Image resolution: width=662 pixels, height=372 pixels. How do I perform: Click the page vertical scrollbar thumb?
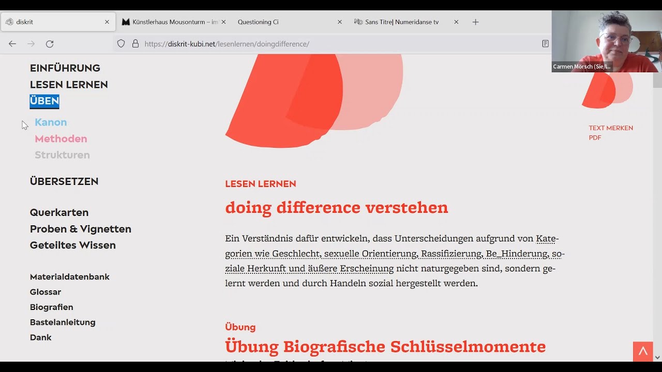pos(657,71)
